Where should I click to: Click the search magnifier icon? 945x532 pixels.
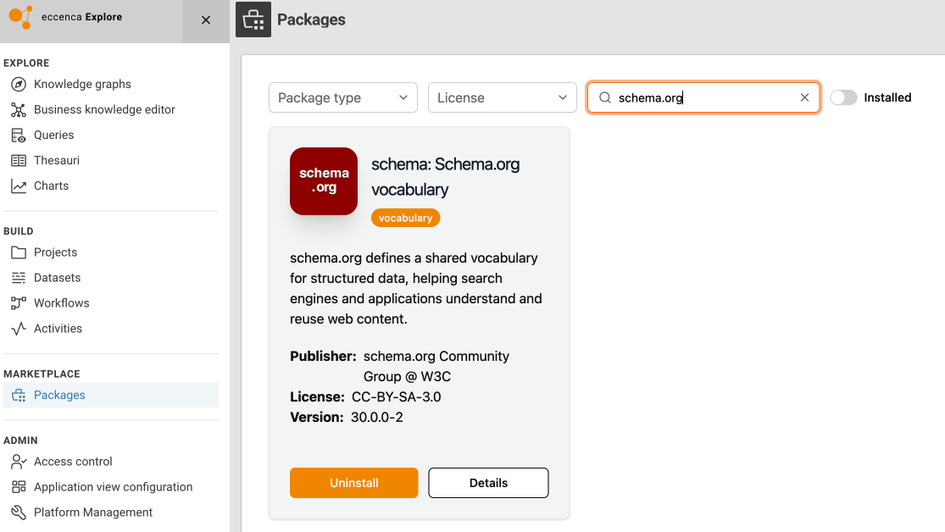pos(605,97)
